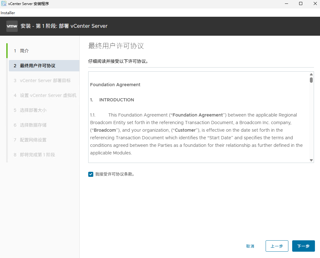
Task: Click the 取消 button
Action: [250, 246]
